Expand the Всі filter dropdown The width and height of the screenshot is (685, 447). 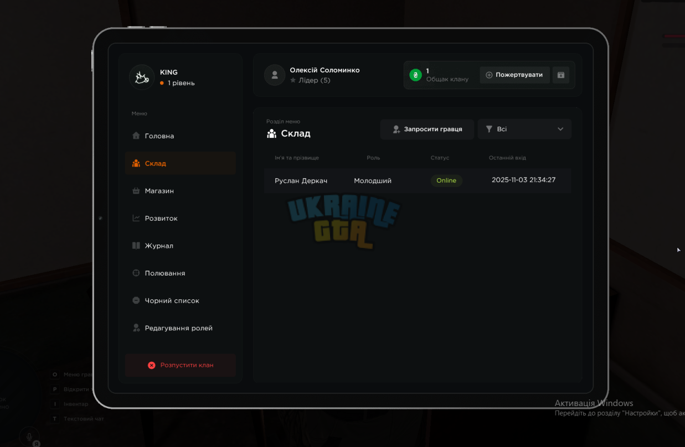(524, 129)
